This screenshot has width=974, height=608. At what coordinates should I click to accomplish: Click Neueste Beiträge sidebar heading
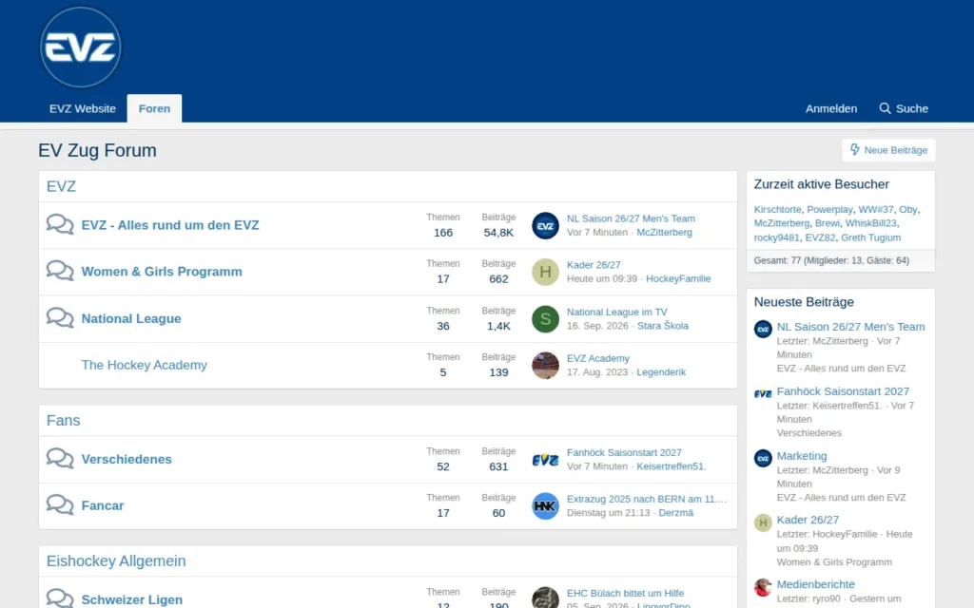[x=804, y=302]
